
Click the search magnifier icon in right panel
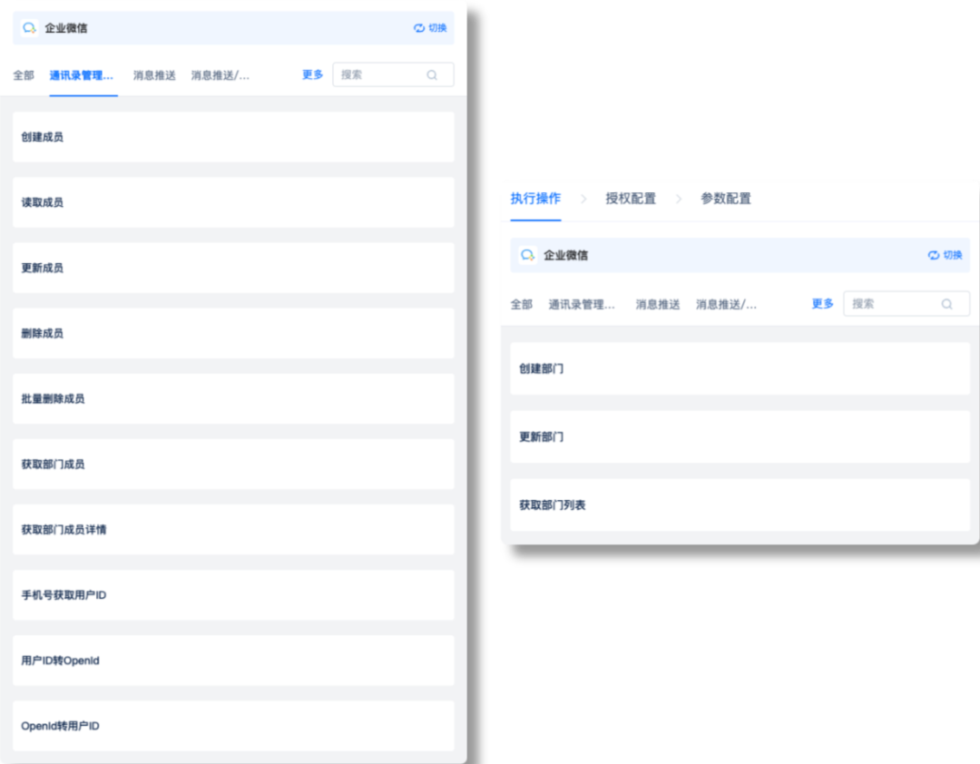[946, 304]
